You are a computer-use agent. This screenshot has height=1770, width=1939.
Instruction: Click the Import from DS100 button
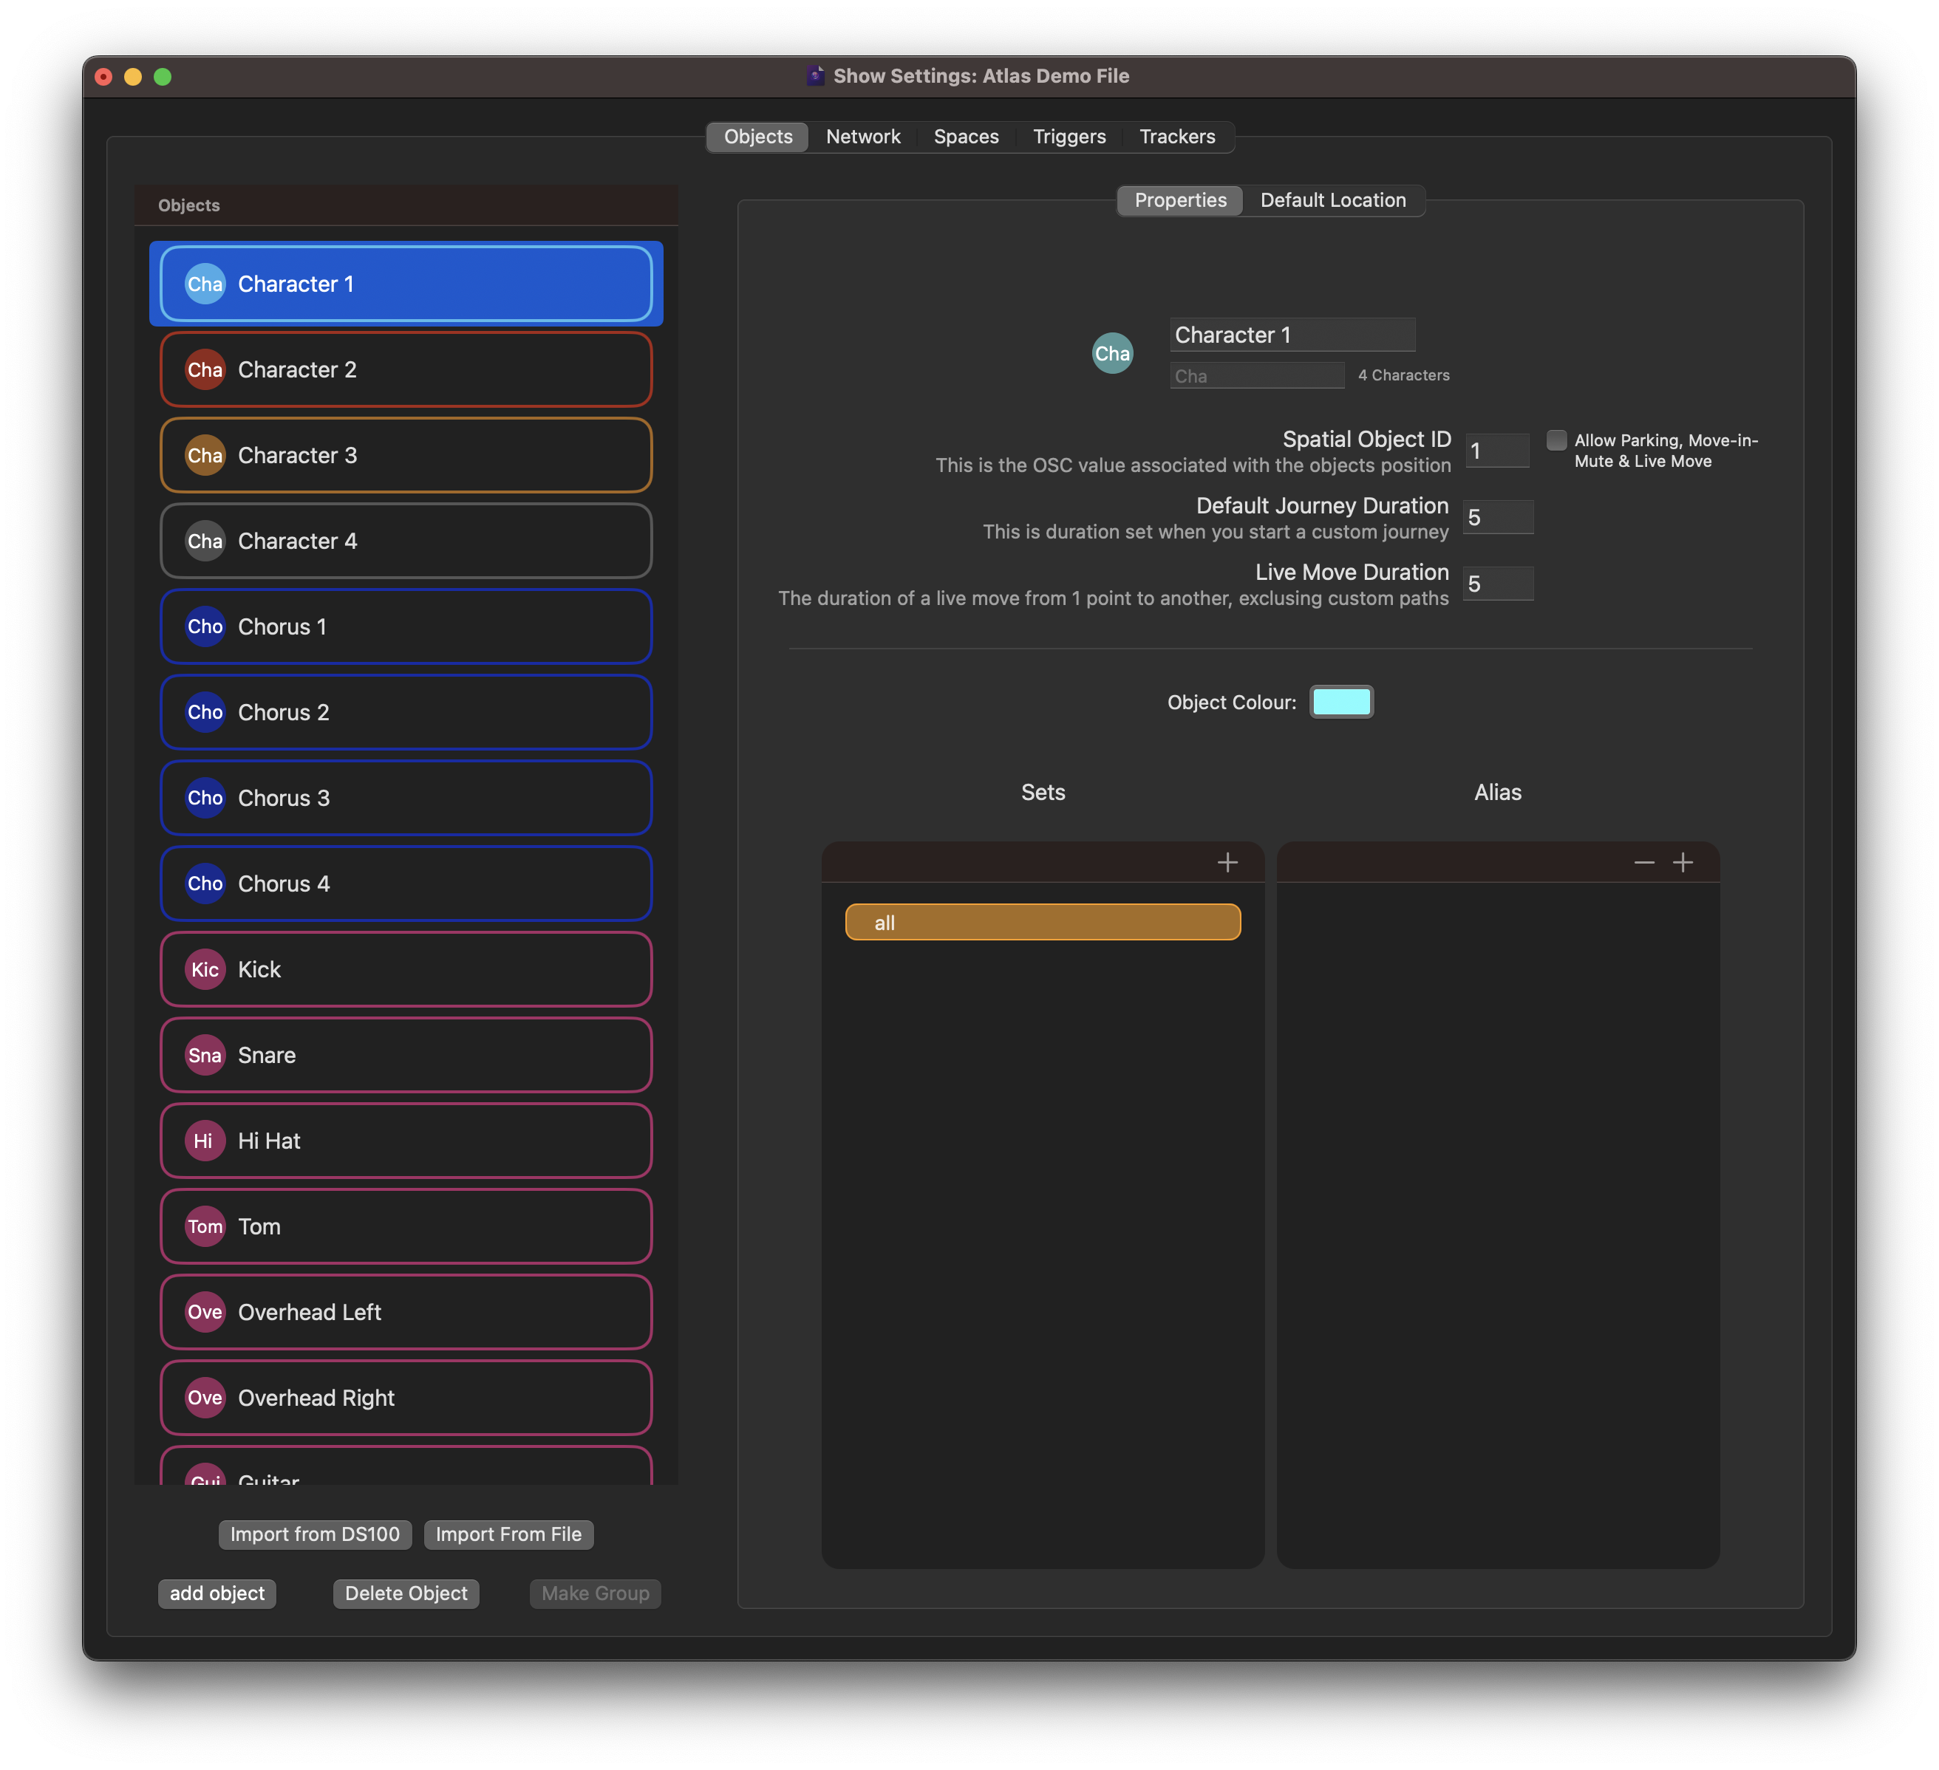315,1534
